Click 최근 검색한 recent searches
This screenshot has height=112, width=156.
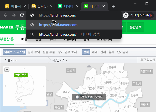pyautogui.click(x=148, y=60)
